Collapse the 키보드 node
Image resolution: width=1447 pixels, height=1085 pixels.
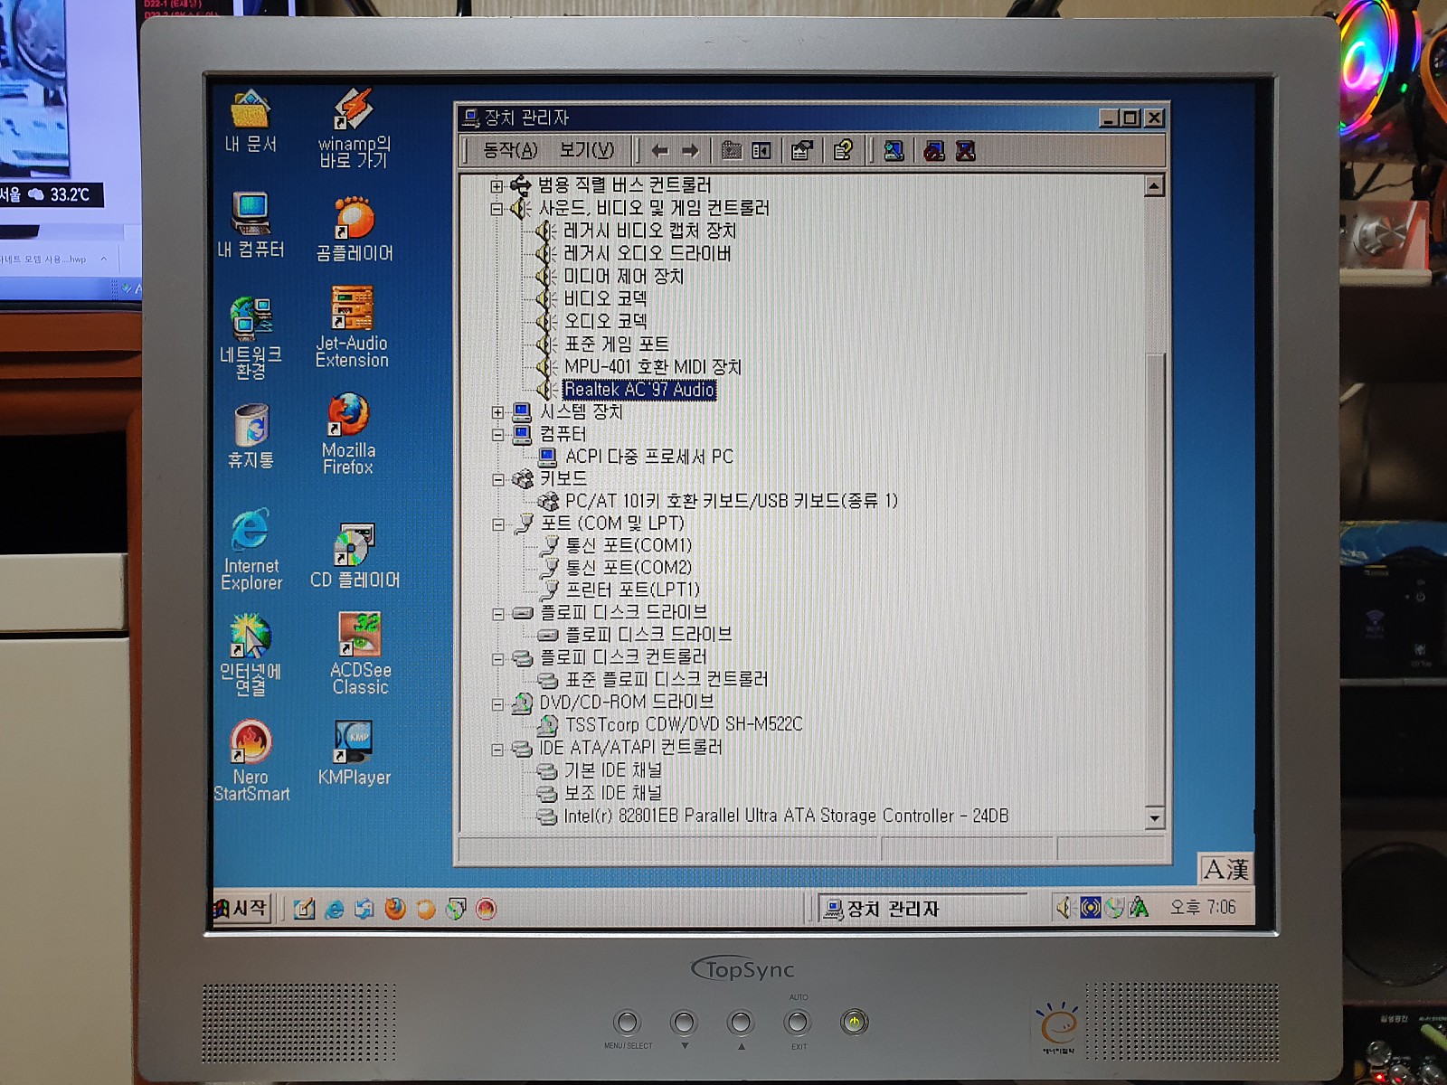[x=497, y=479]
